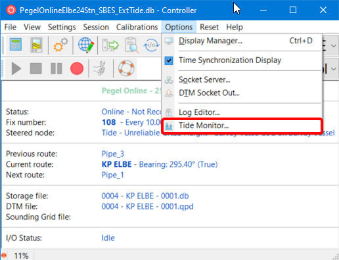
Task: Click the computer with green arrow icon
Action: (110, 45)
